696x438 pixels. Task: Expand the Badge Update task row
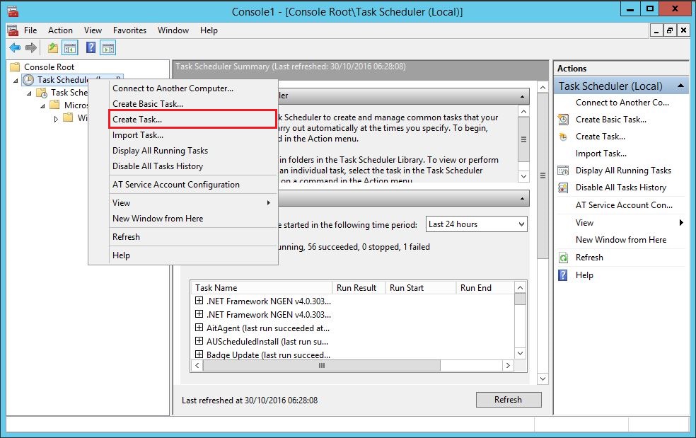(x=199, y=355)
